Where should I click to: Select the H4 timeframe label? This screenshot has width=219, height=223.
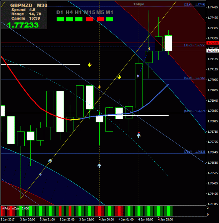click(x=69, y=12)
